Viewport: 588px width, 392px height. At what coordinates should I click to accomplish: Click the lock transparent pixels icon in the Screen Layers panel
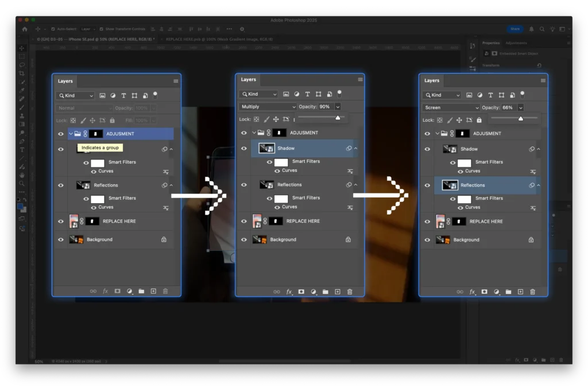tap(439, 120)
